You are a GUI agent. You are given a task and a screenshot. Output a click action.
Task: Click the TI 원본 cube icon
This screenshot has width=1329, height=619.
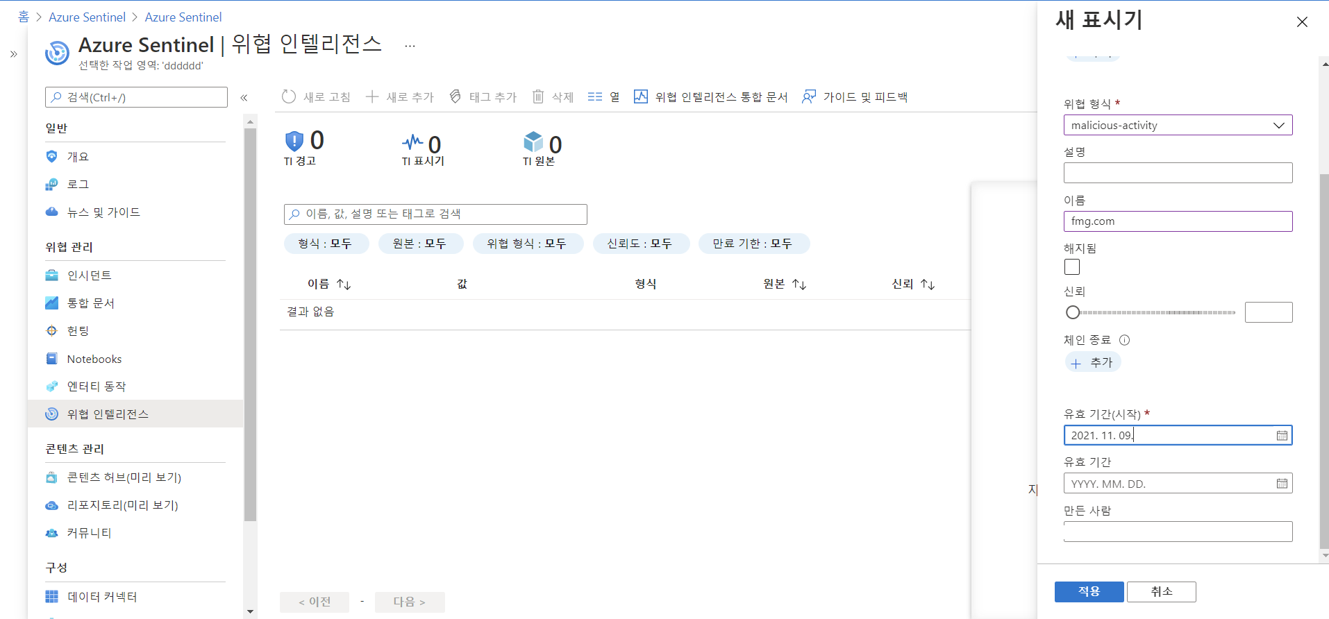(x=533, y=142)
